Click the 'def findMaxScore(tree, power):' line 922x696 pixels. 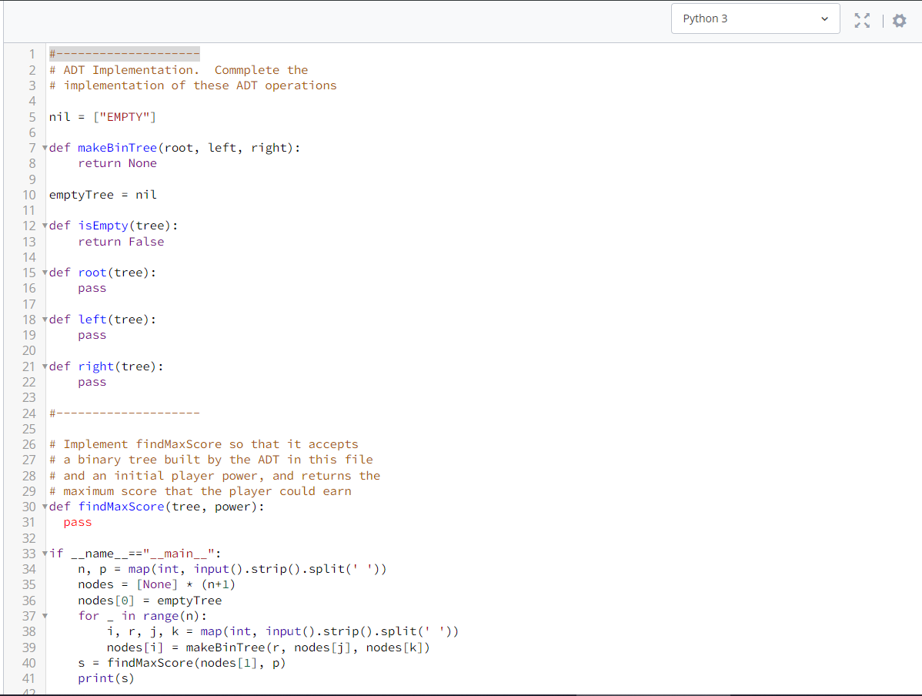[157, 507]
